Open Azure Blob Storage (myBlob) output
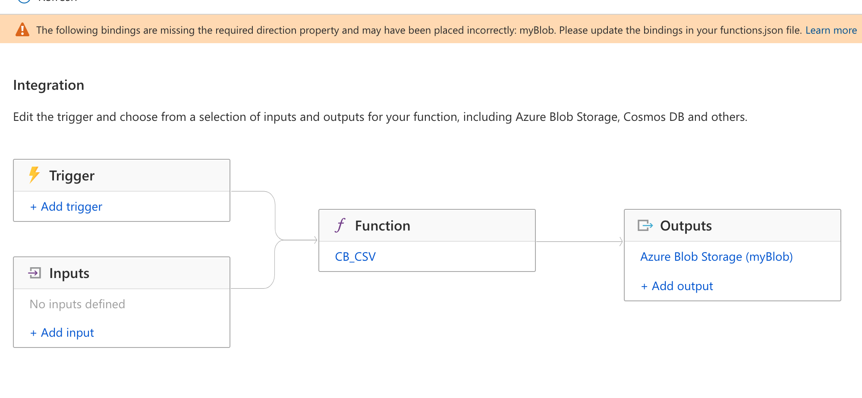 pyautogui.click(x=716, y=257)
